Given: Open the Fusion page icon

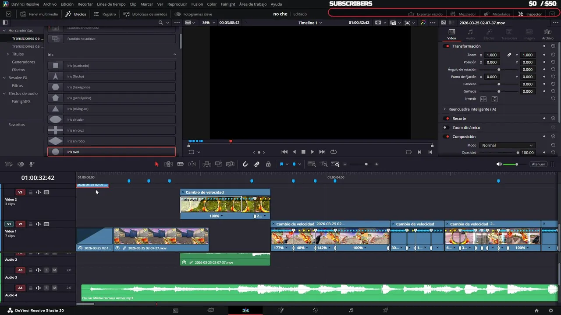Looking at the screenshot, I should coord(281,310).
